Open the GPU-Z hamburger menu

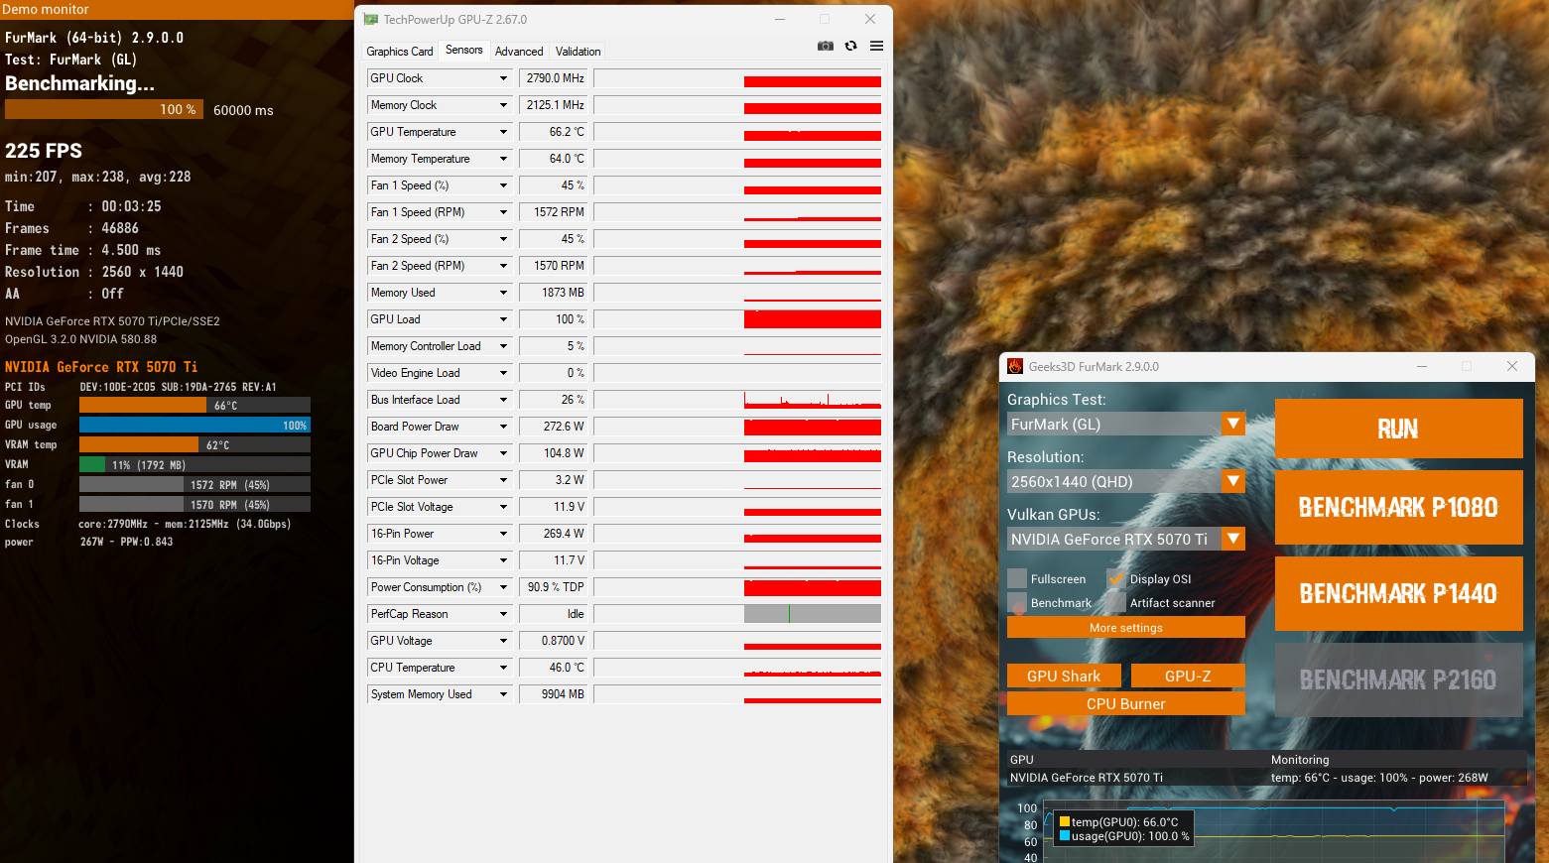click(x=877, y=46)
